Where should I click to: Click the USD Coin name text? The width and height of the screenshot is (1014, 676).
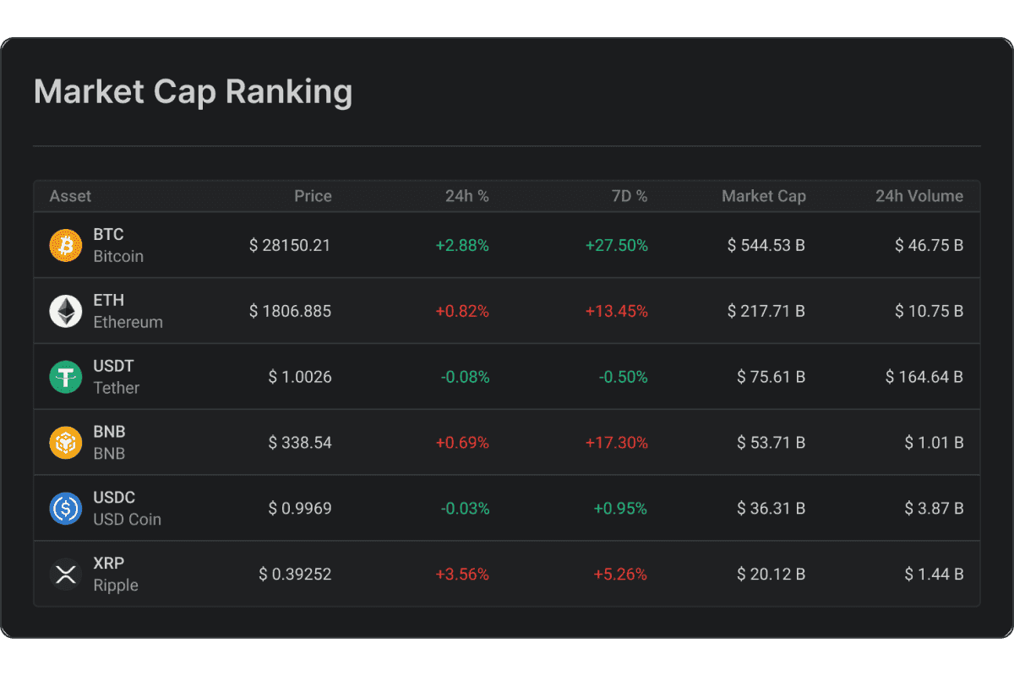[127, 520]
